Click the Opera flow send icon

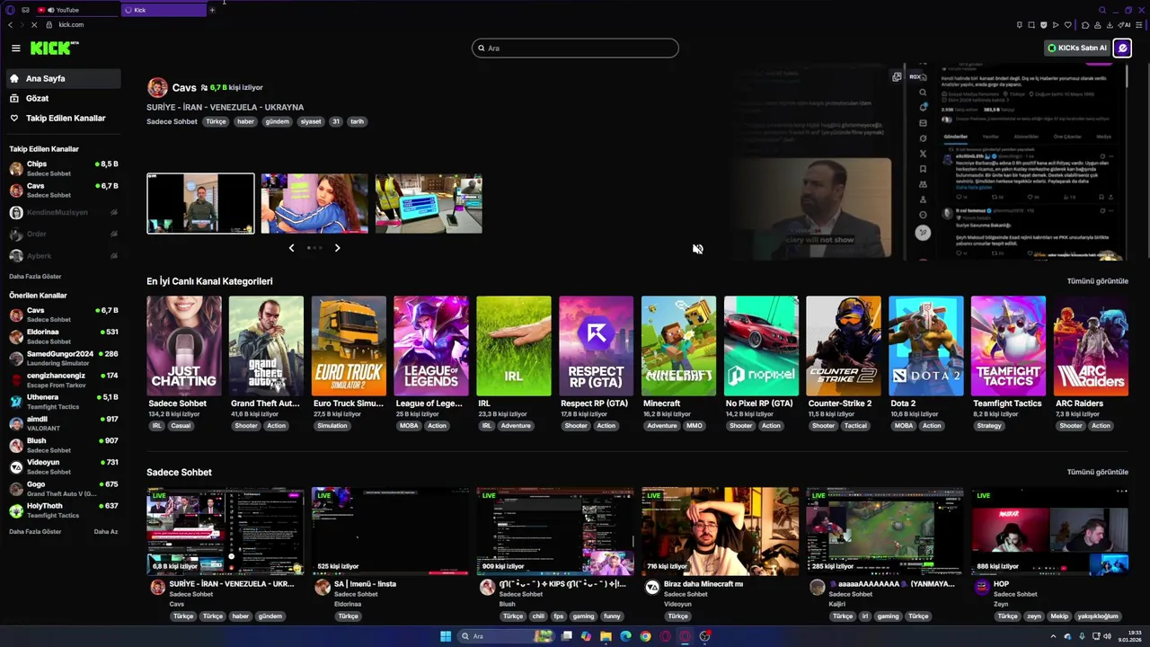pos(1055,25)
